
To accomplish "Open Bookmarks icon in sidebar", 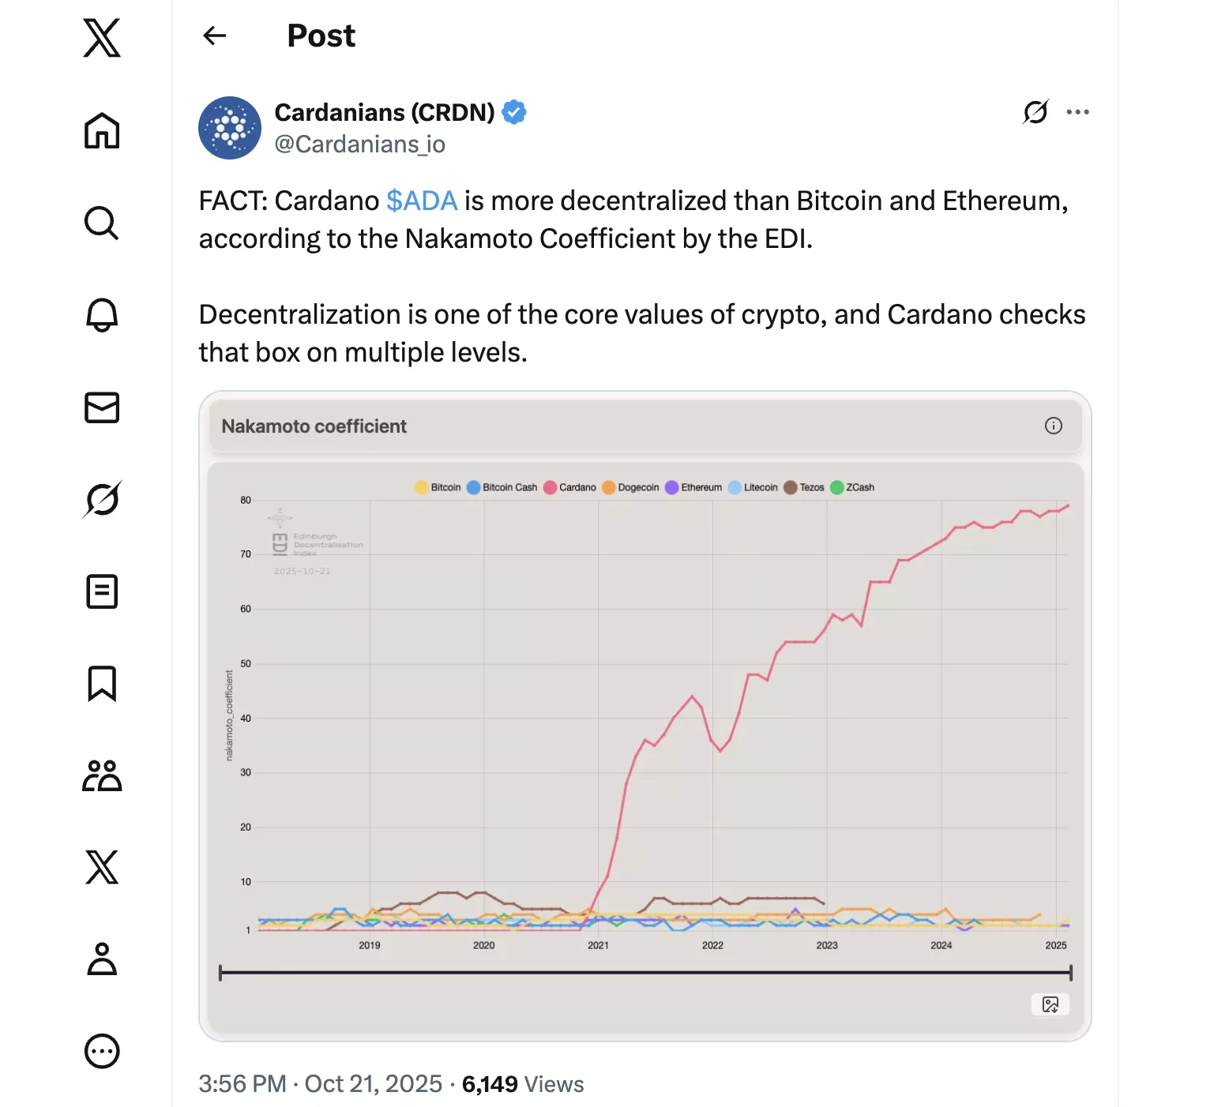I will click(102, 684).
